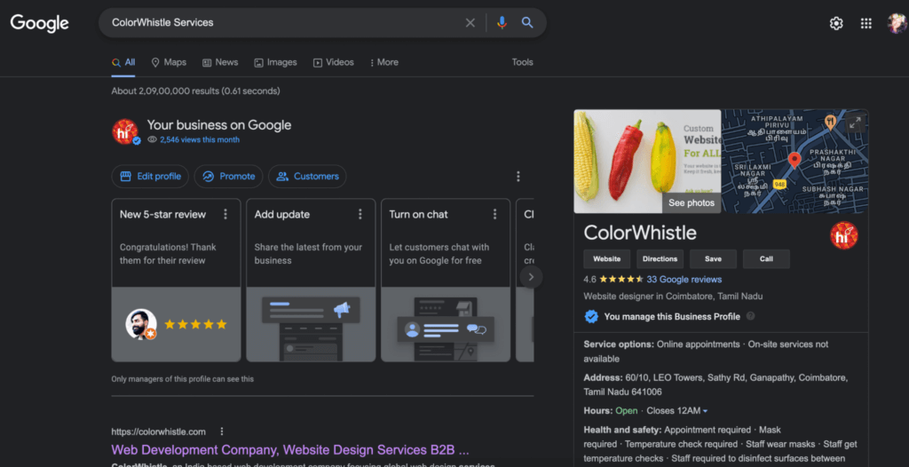Save ColorWhistle business

713,258
